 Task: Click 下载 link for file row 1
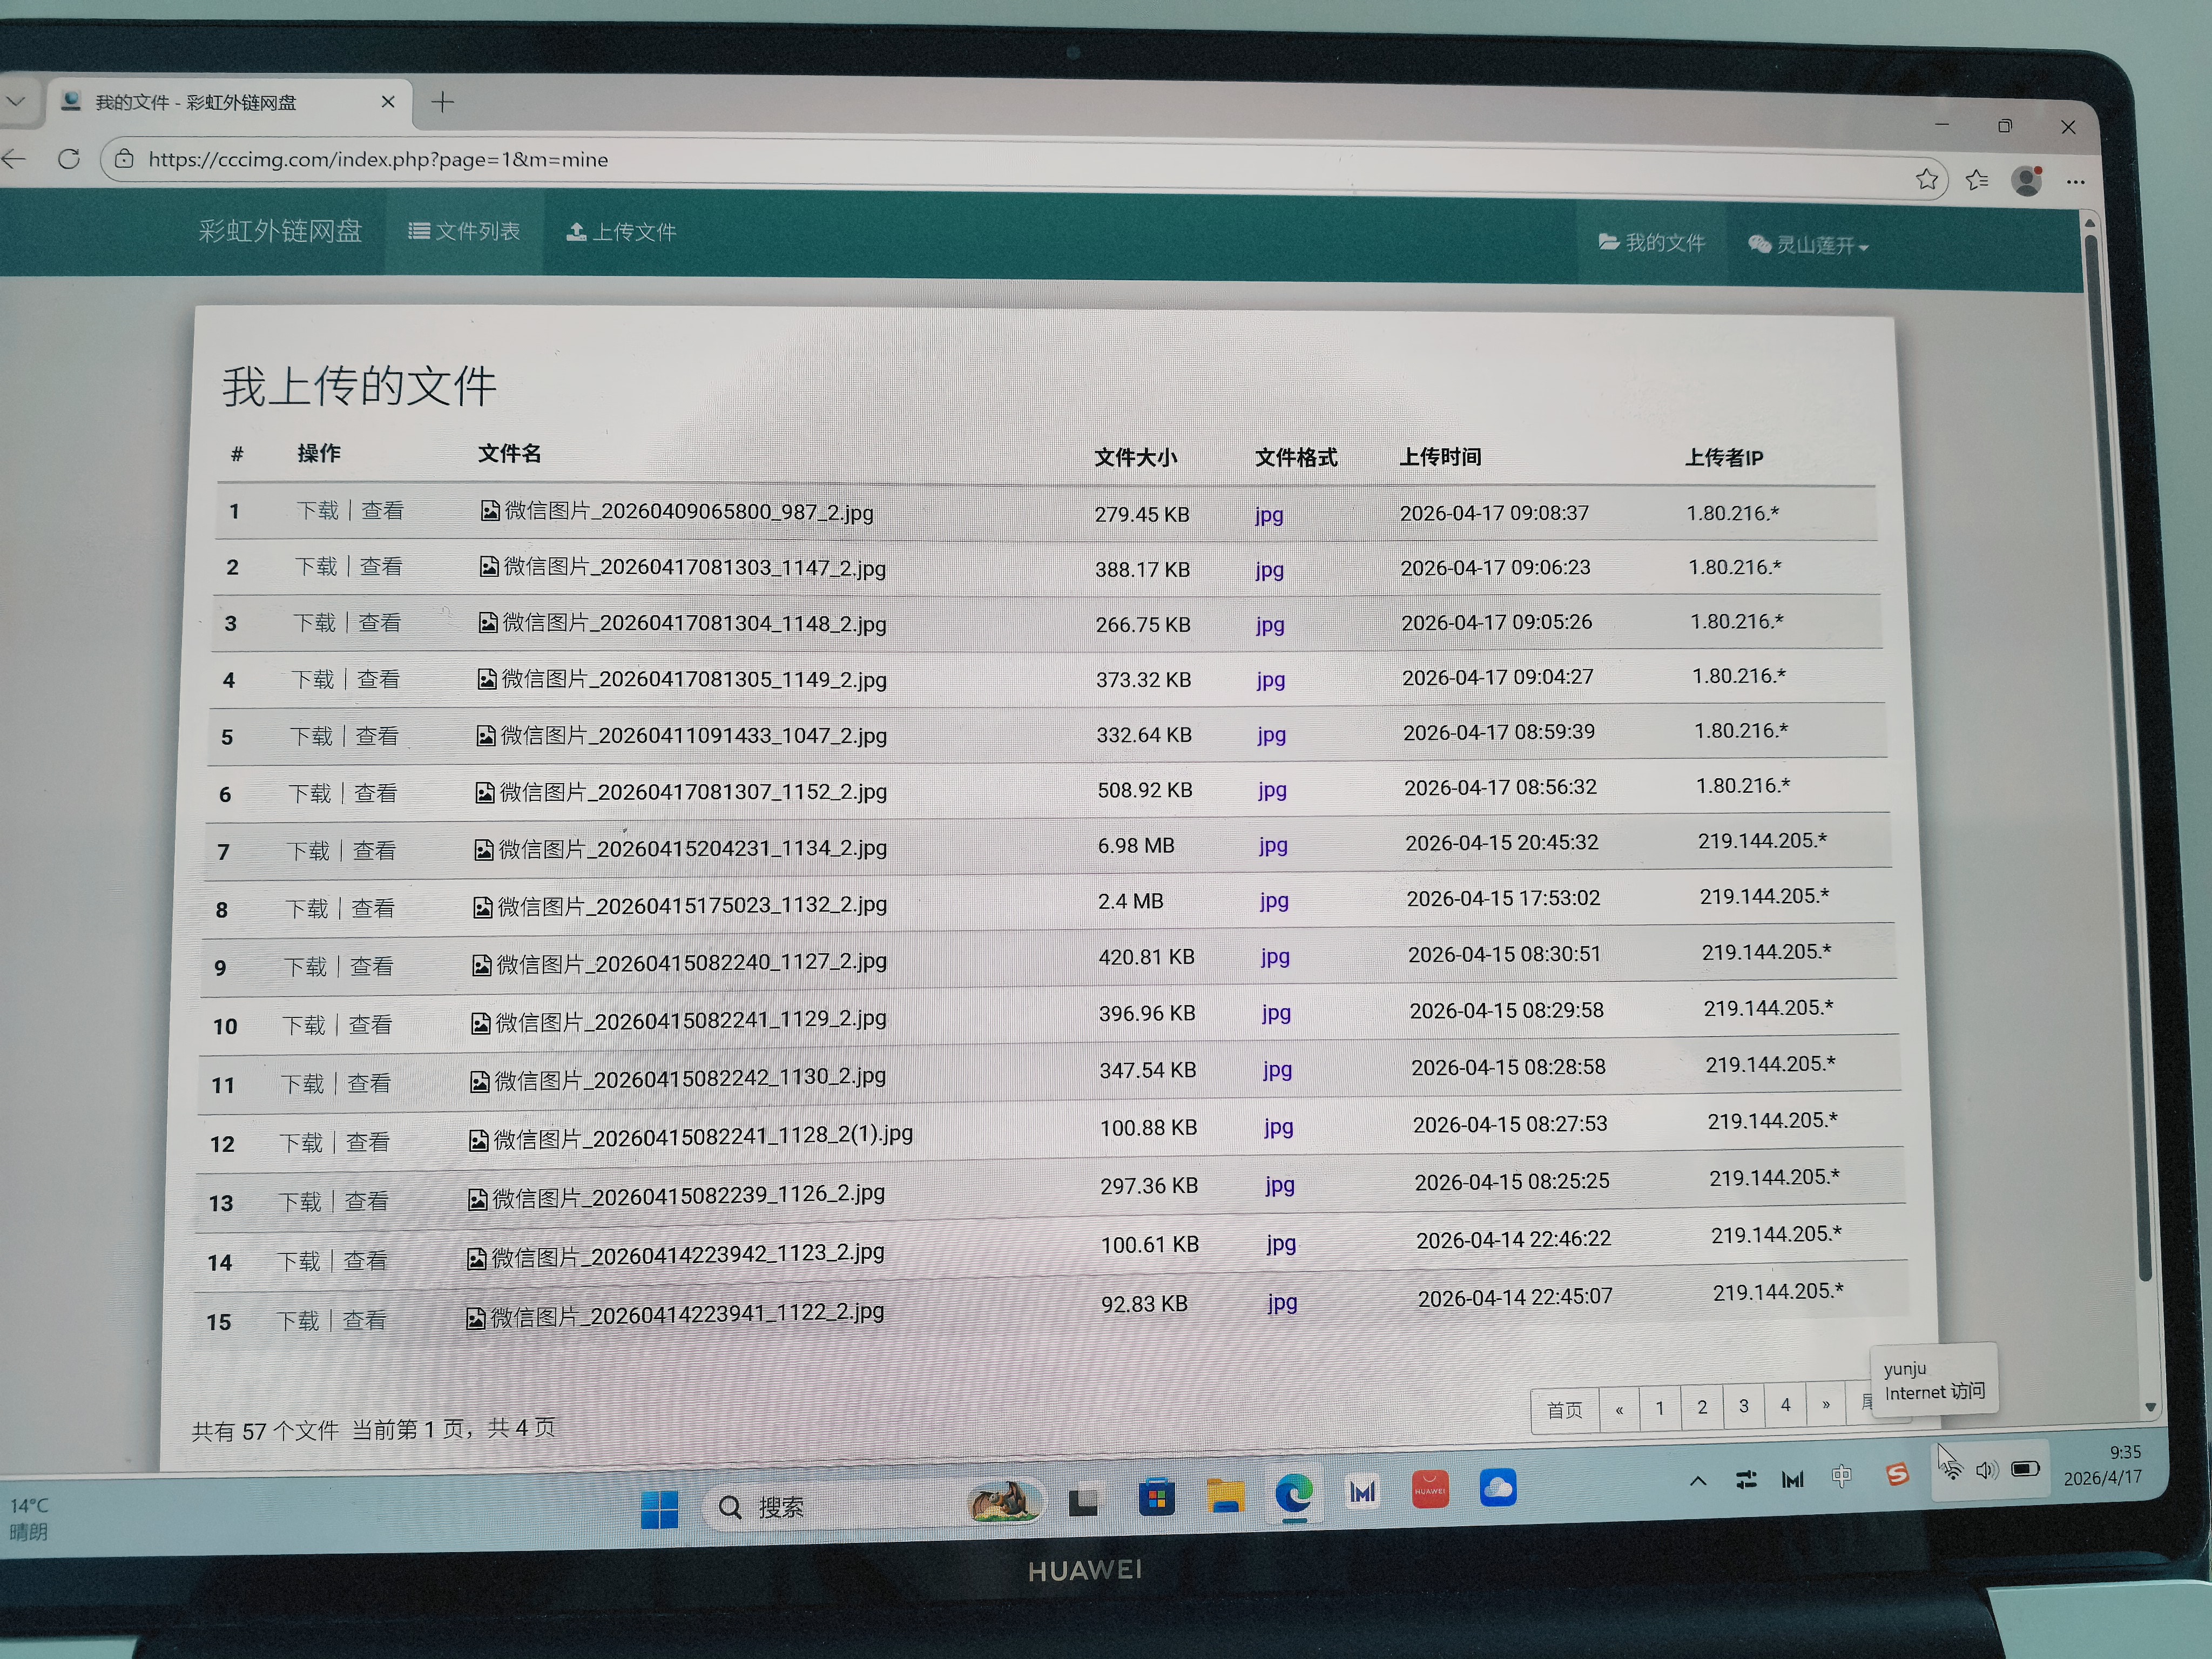318,511
